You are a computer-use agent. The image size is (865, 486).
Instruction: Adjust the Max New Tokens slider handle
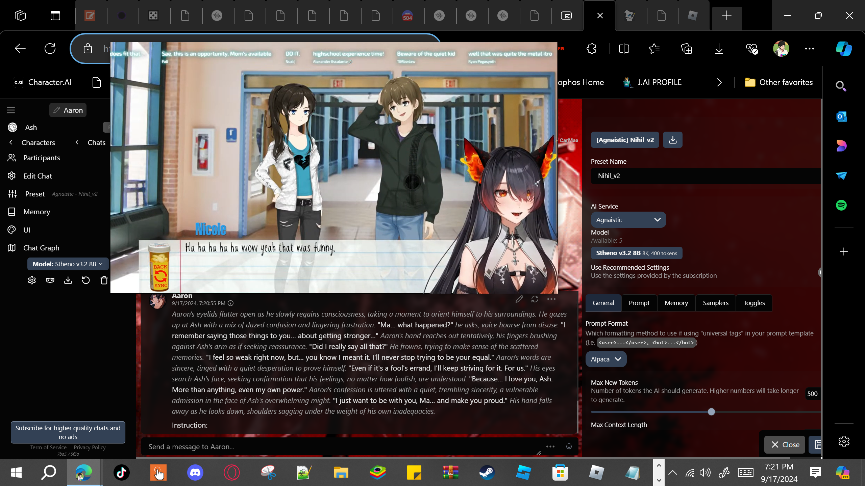click(711, 412)
